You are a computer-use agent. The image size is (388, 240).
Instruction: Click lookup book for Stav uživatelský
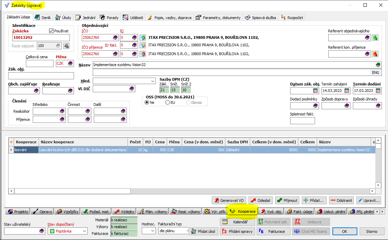(x=42, y=231)
